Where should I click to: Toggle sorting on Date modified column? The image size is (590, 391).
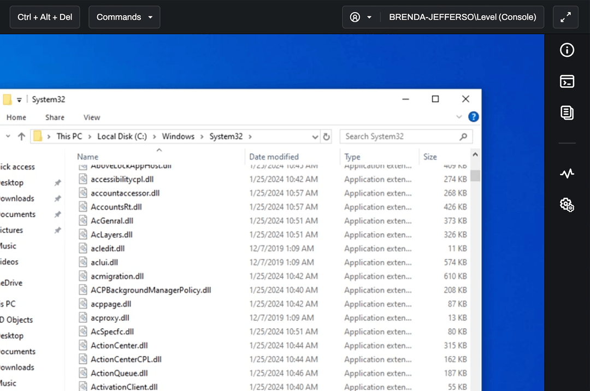[274, 157]
